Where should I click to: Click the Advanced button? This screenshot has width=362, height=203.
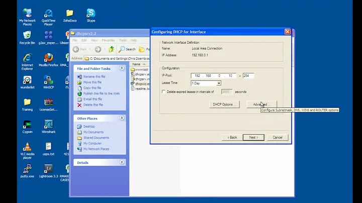[x=261, y=105]
